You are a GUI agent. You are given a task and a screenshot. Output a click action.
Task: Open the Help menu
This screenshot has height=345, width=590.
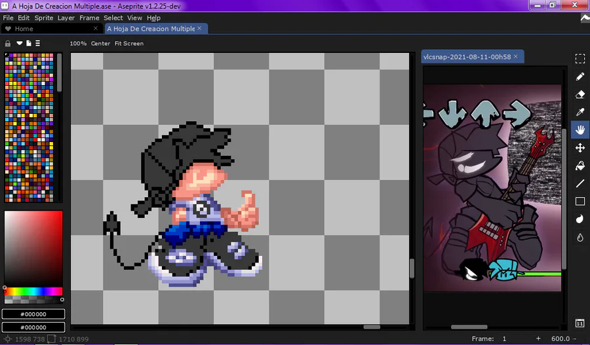coord(153,18)
